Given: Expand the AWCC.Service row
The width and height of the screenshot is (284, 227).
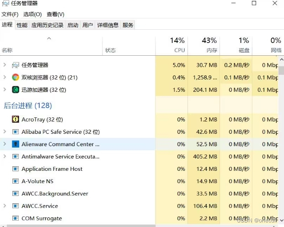Looking at the screenshot, I should pos(5,206).
